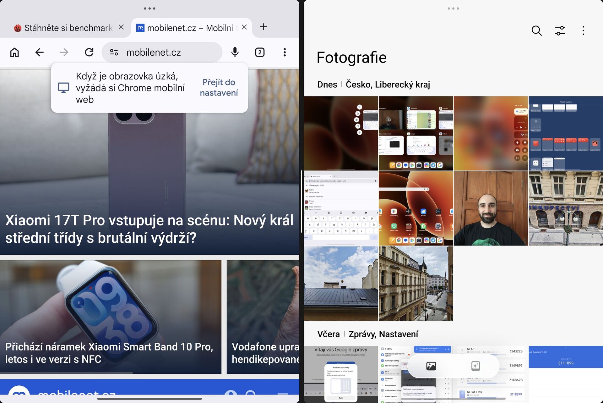Open the Google zprávy screenshot thumbnail
Screen dimensions: 603x403
pyautogui.click(x=341, y=374)
